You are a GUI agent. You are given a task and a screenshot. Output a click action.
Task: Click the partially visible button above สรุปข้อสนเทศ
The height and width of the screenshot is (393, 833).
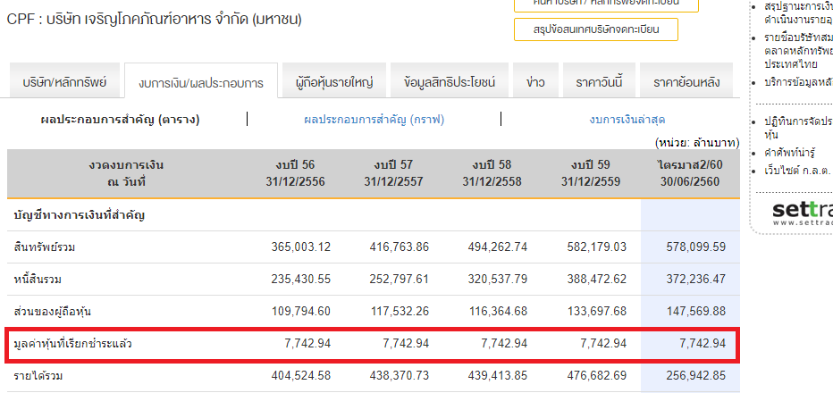(595, 4)
